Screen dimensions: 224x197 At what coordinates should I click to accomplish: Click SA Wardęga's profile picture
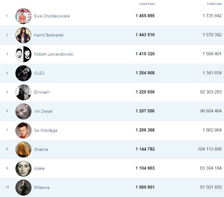[23, 131]
